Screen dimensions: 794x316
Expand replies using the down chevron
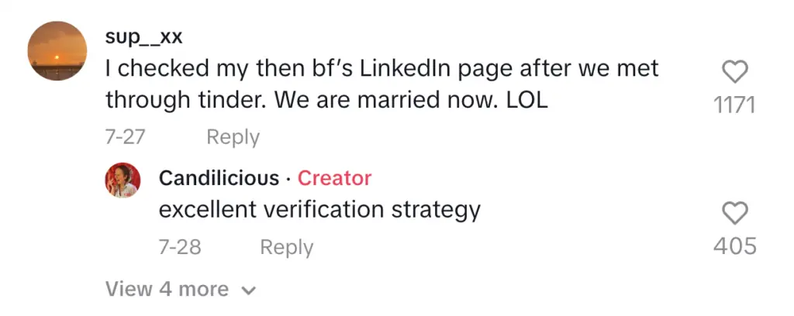(x=249, y=290)
